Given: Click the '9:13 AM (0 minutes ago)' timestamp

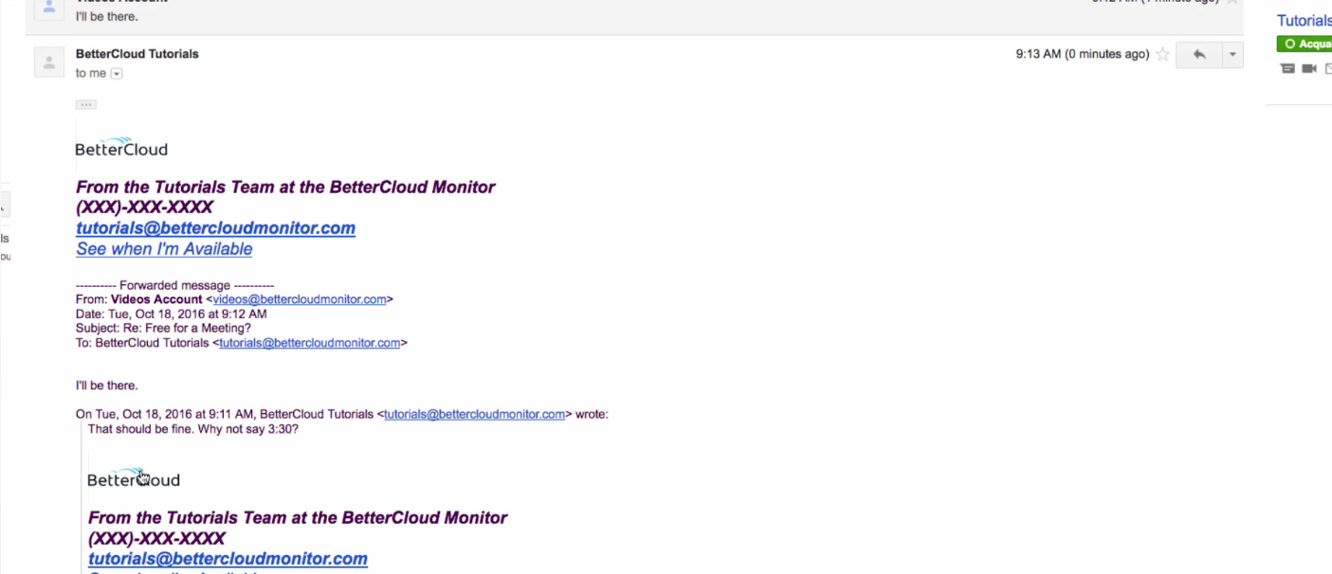Looking at the screenshot, I should [1083, 54].
